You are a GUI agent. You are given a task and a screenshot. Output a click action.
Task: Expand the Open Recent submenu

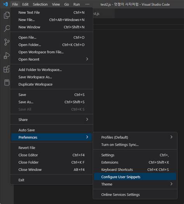52,59
